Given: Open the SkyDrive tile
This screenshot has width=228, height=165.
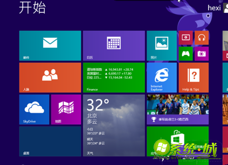Looking at the screenshot, I should 34,109.
